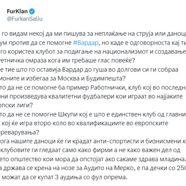Open the FurKlan profile display name
Screen dimensions: 186x186
coord(17,11)
